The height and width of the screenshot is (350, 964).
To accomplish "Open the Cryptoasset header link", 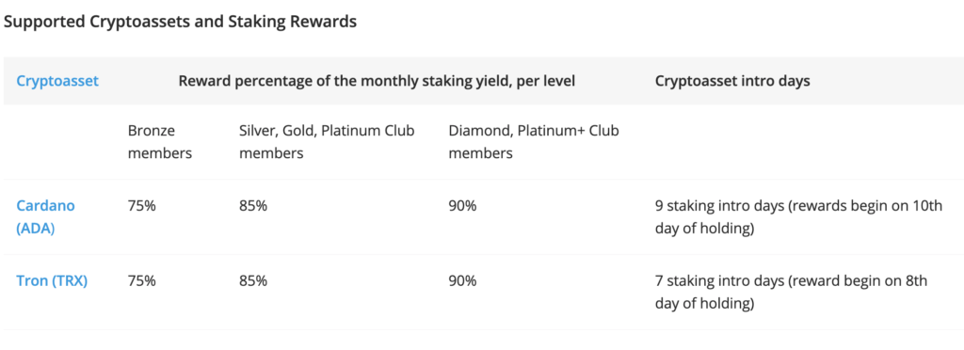I will pos(57,81).
